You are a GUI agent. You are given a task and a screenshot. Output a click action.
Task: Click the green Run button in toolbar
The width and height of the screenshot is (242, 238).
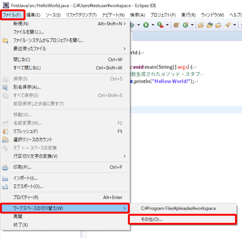pos(146,25)
